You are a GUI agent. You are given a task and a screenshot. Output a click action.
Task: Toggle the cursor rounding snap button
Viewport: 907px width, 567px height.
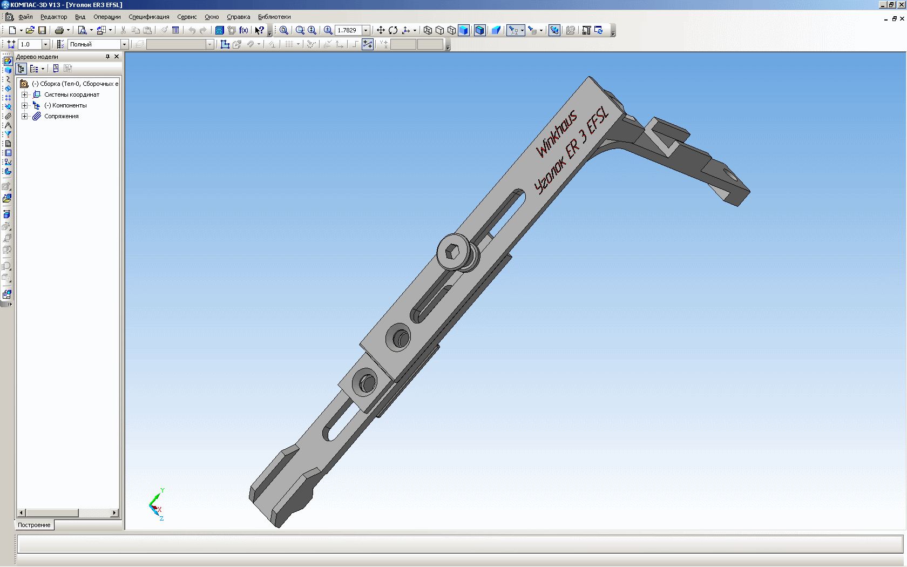coord(368,44)
